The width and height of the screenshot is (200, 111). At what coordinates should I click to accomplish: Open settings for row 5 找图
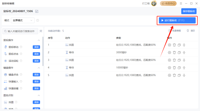169,75
